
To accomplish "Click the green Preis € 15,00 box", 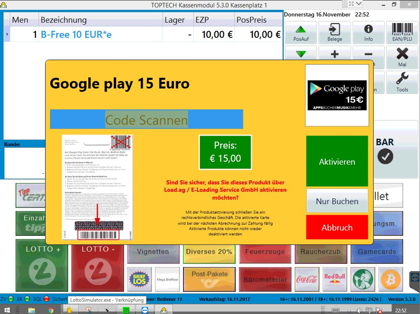I will (225, 152).
